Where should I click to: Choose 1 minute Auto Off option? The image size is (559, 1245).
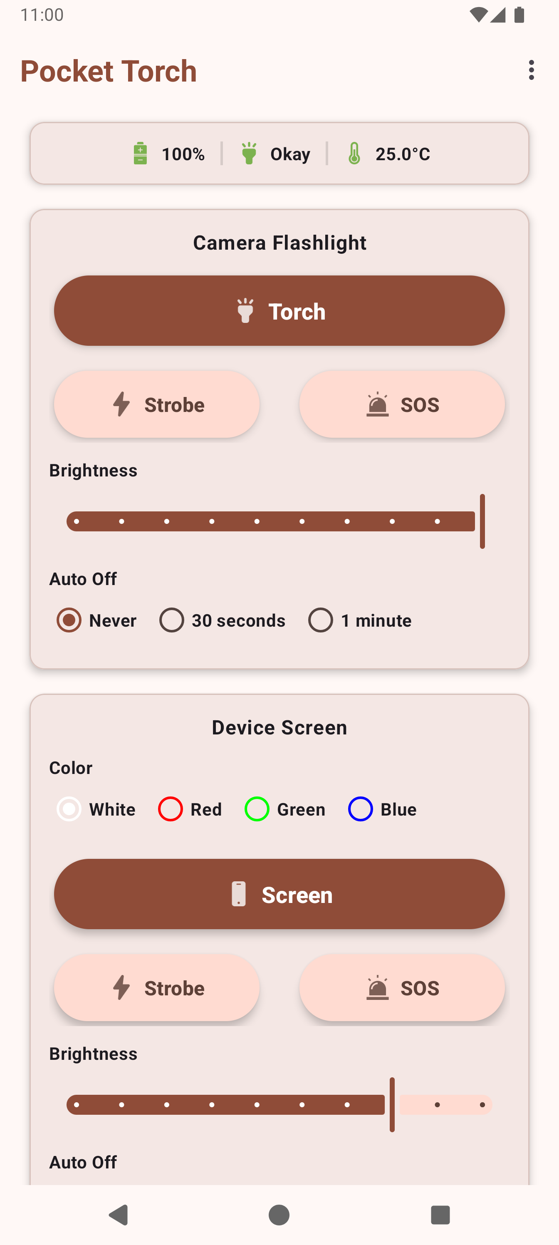pyautogui.click(x=321, y=620)
